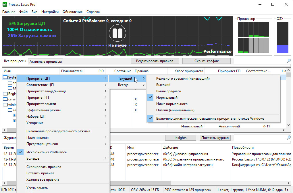Toggle Исключить из ProBalance

tap(46, 152)
